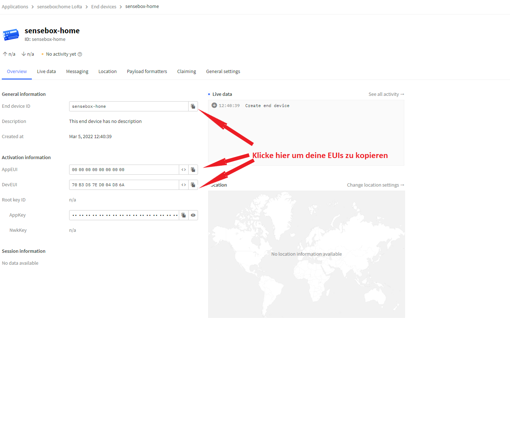Go to End devices breadcrumb

coord(104,7)
